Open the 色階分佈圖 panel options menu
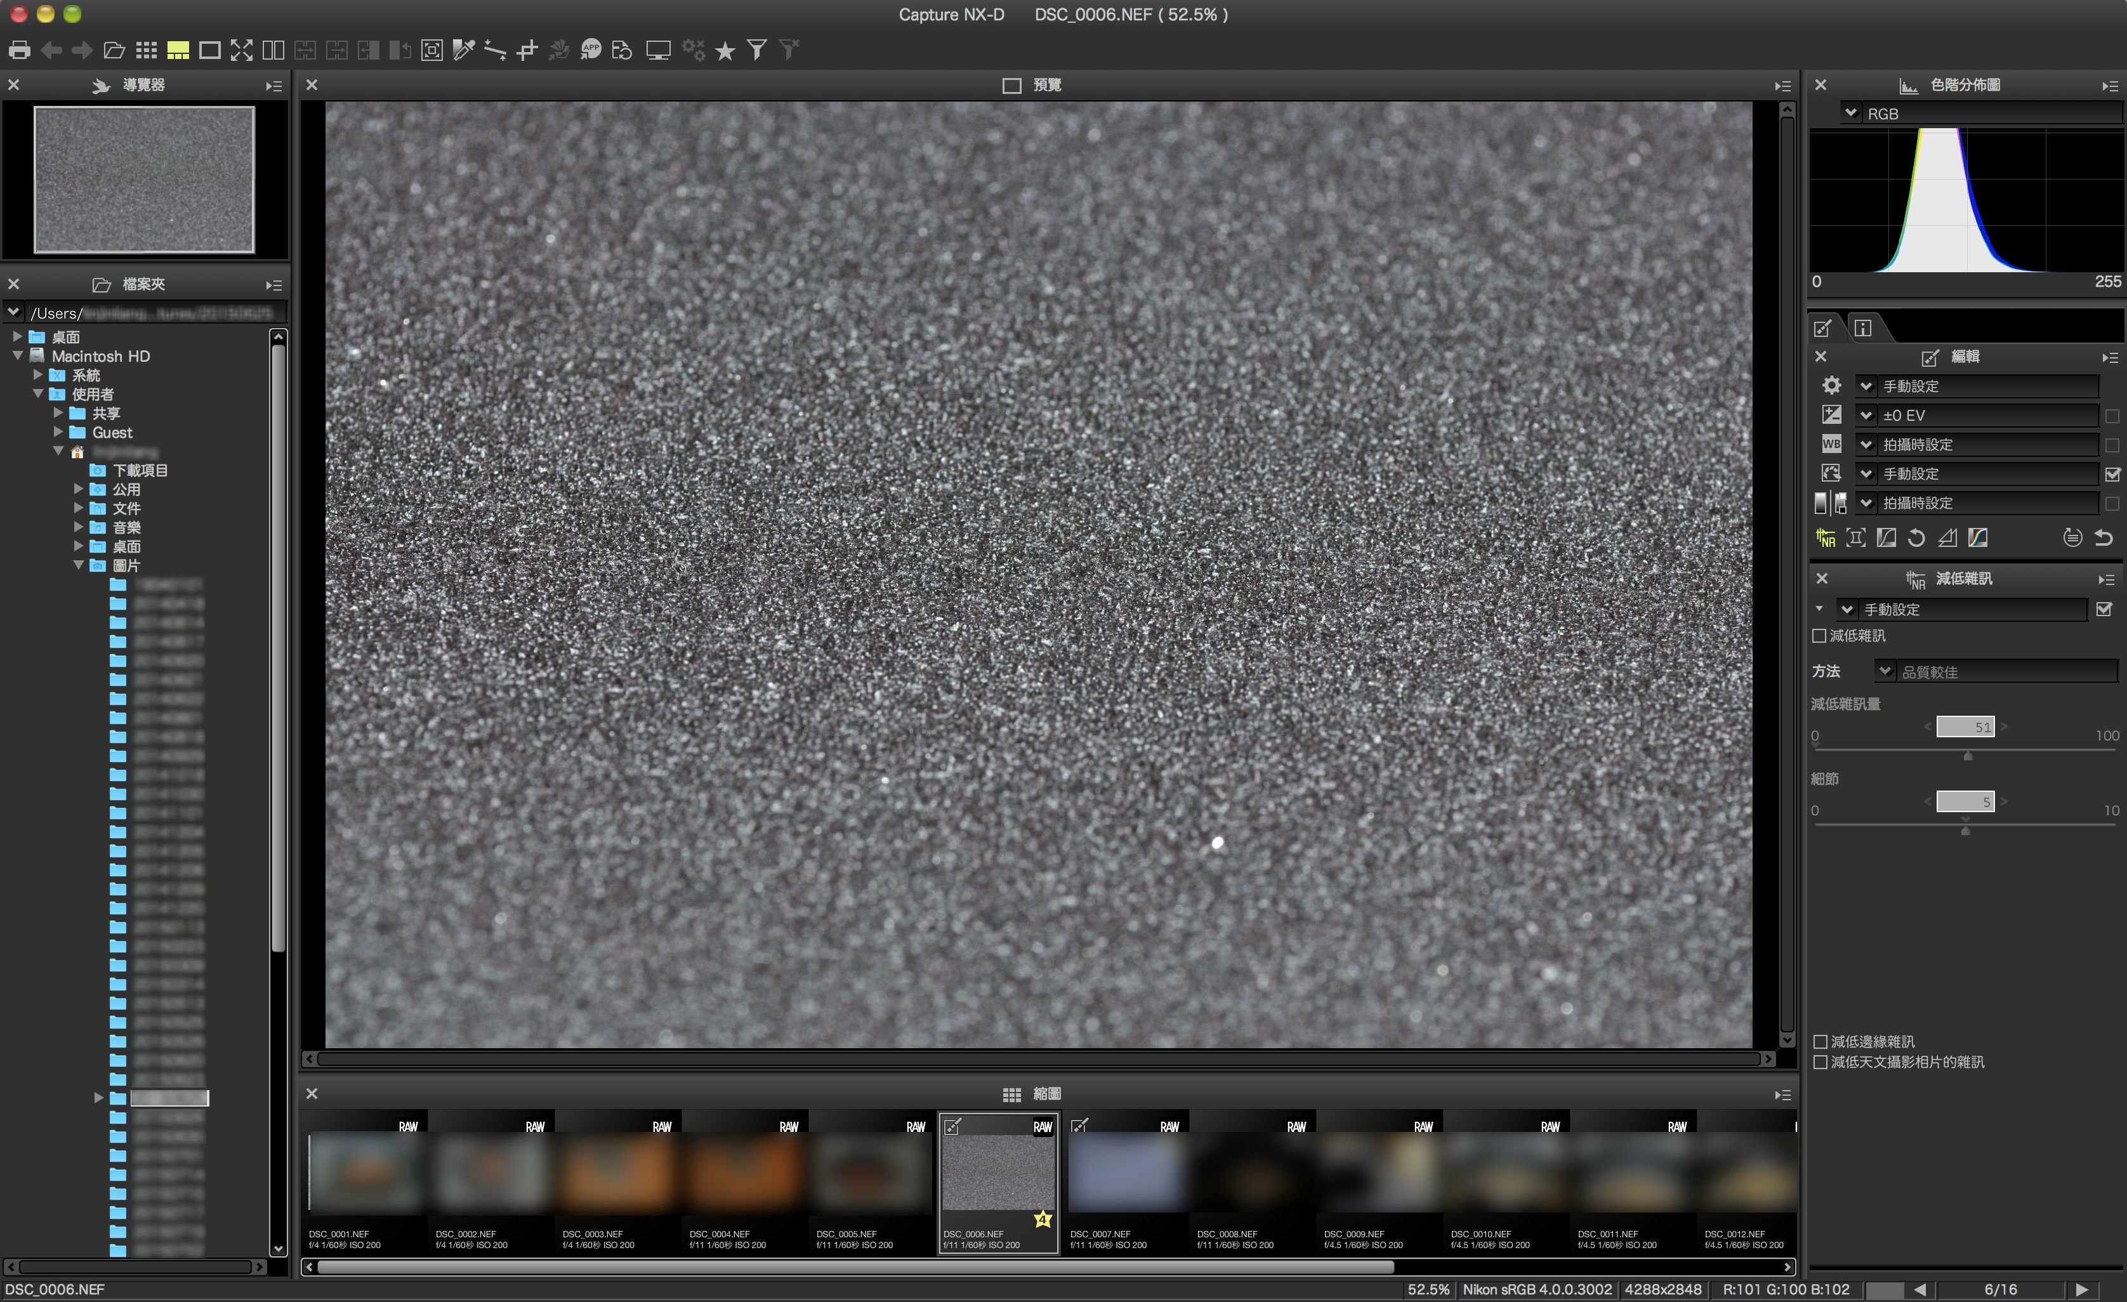 [x=2110, y=86]
